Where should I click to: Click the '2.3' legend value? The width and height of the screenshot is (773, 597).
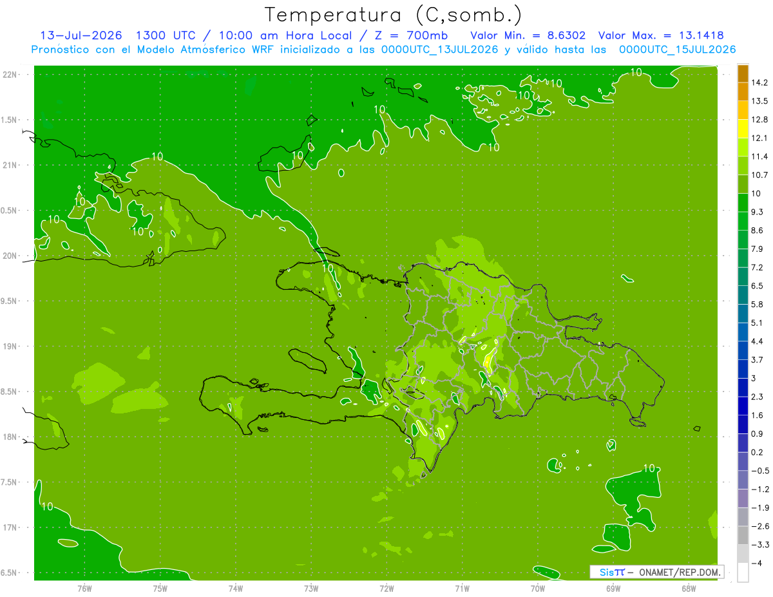pyautogui.click(x=757, y=397)
